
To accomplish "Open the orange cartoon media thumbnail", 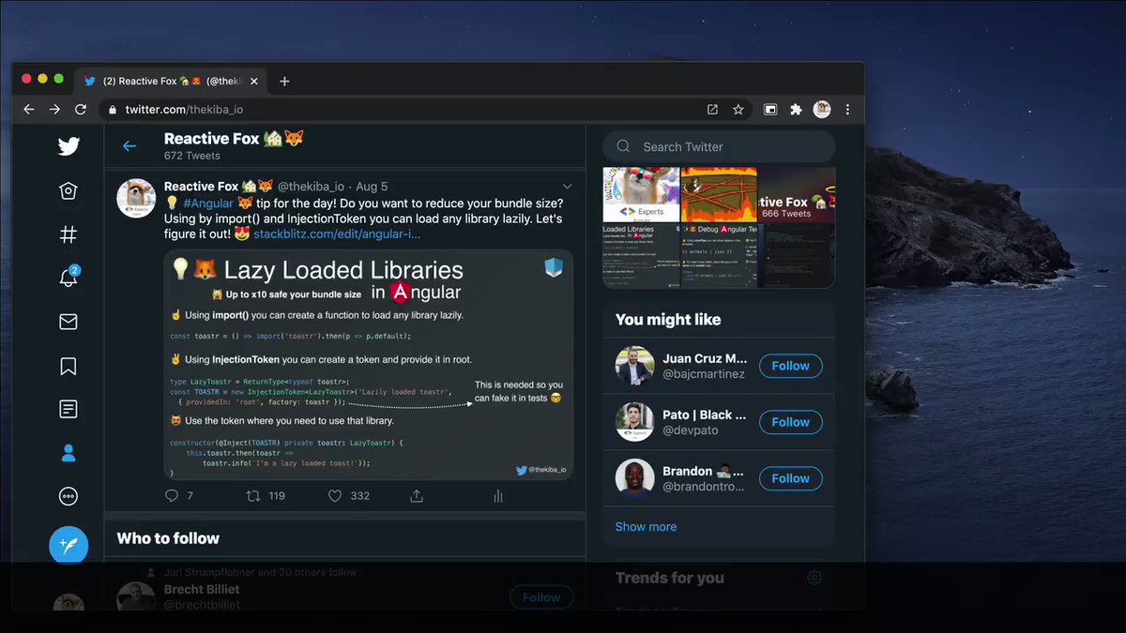I will (x=719, y=195).
